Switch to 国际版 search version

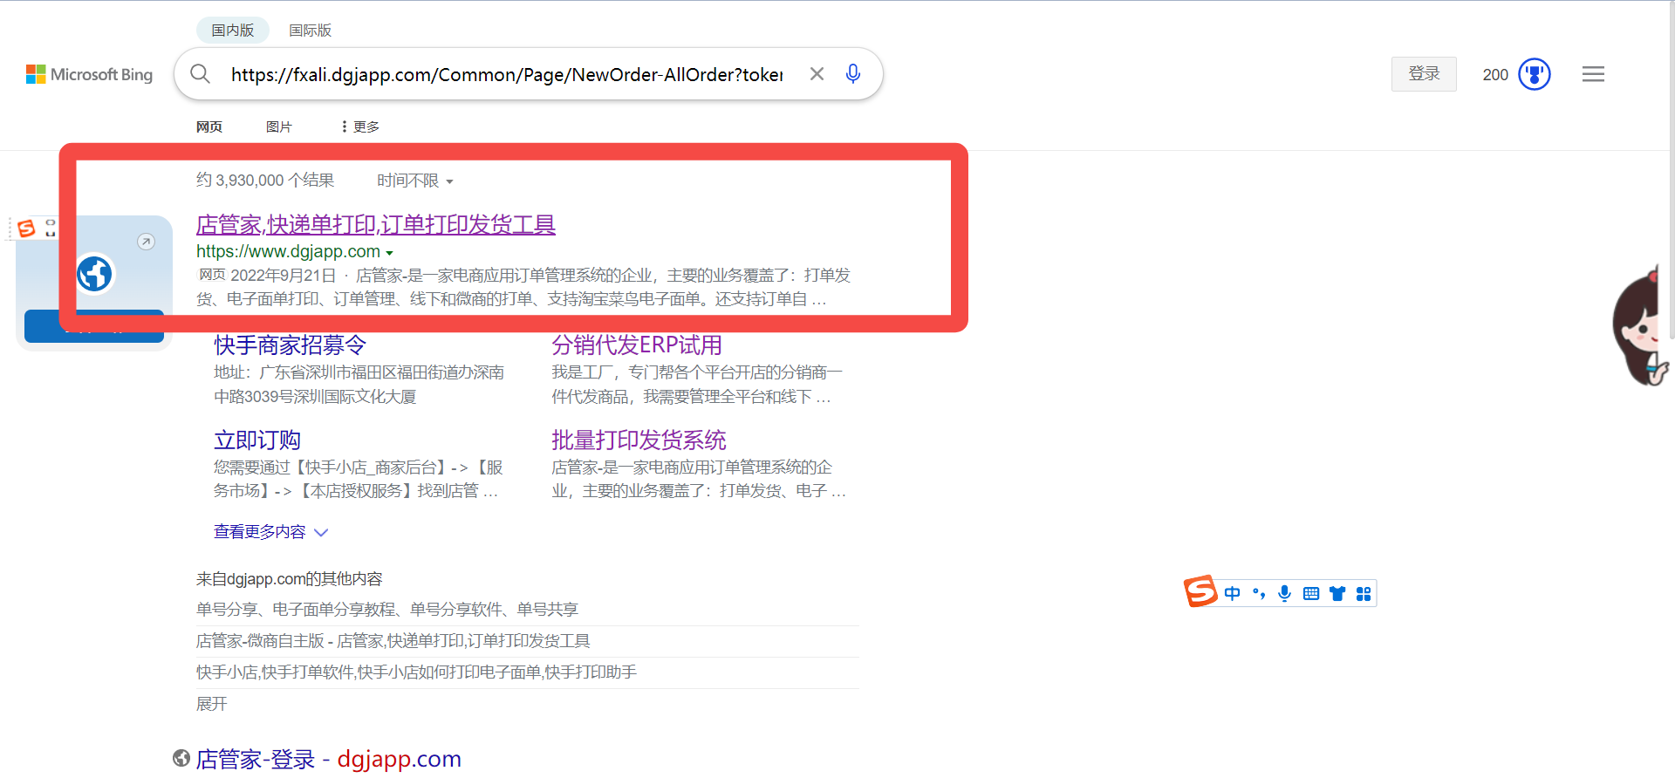310,31
